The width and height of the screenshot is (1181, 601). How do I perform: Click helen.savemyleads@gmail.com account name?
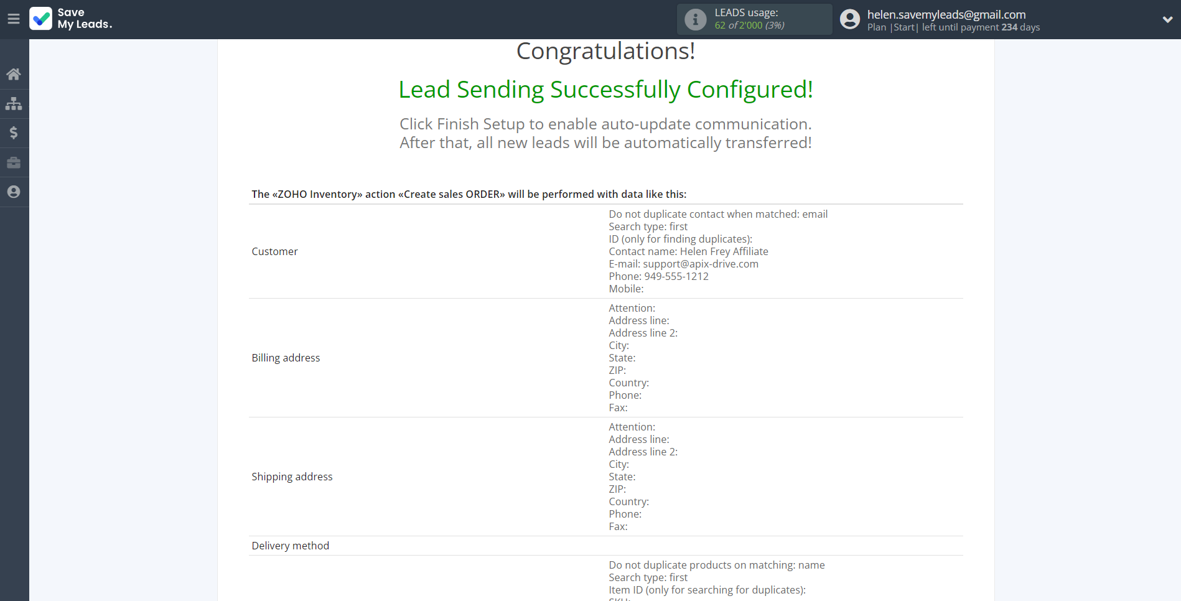(x=946, y=14)
